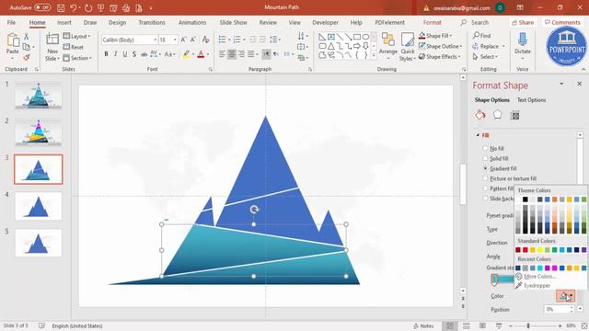This screenshot has height=331, width=589.
Task: Center align the paragraph text
Action: (x=232, y=54)
